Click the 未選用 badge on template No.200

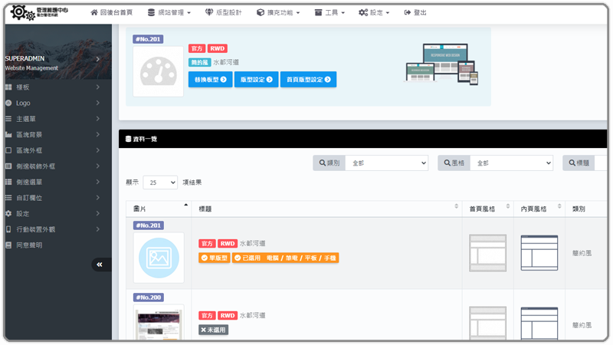tap(214, 330)
